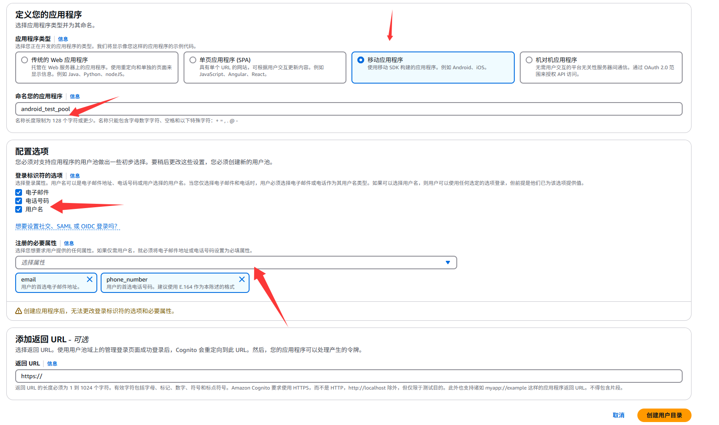Disable the 用户名 checkbox
The image size is (719, 425).
click(x=19, y=209)
